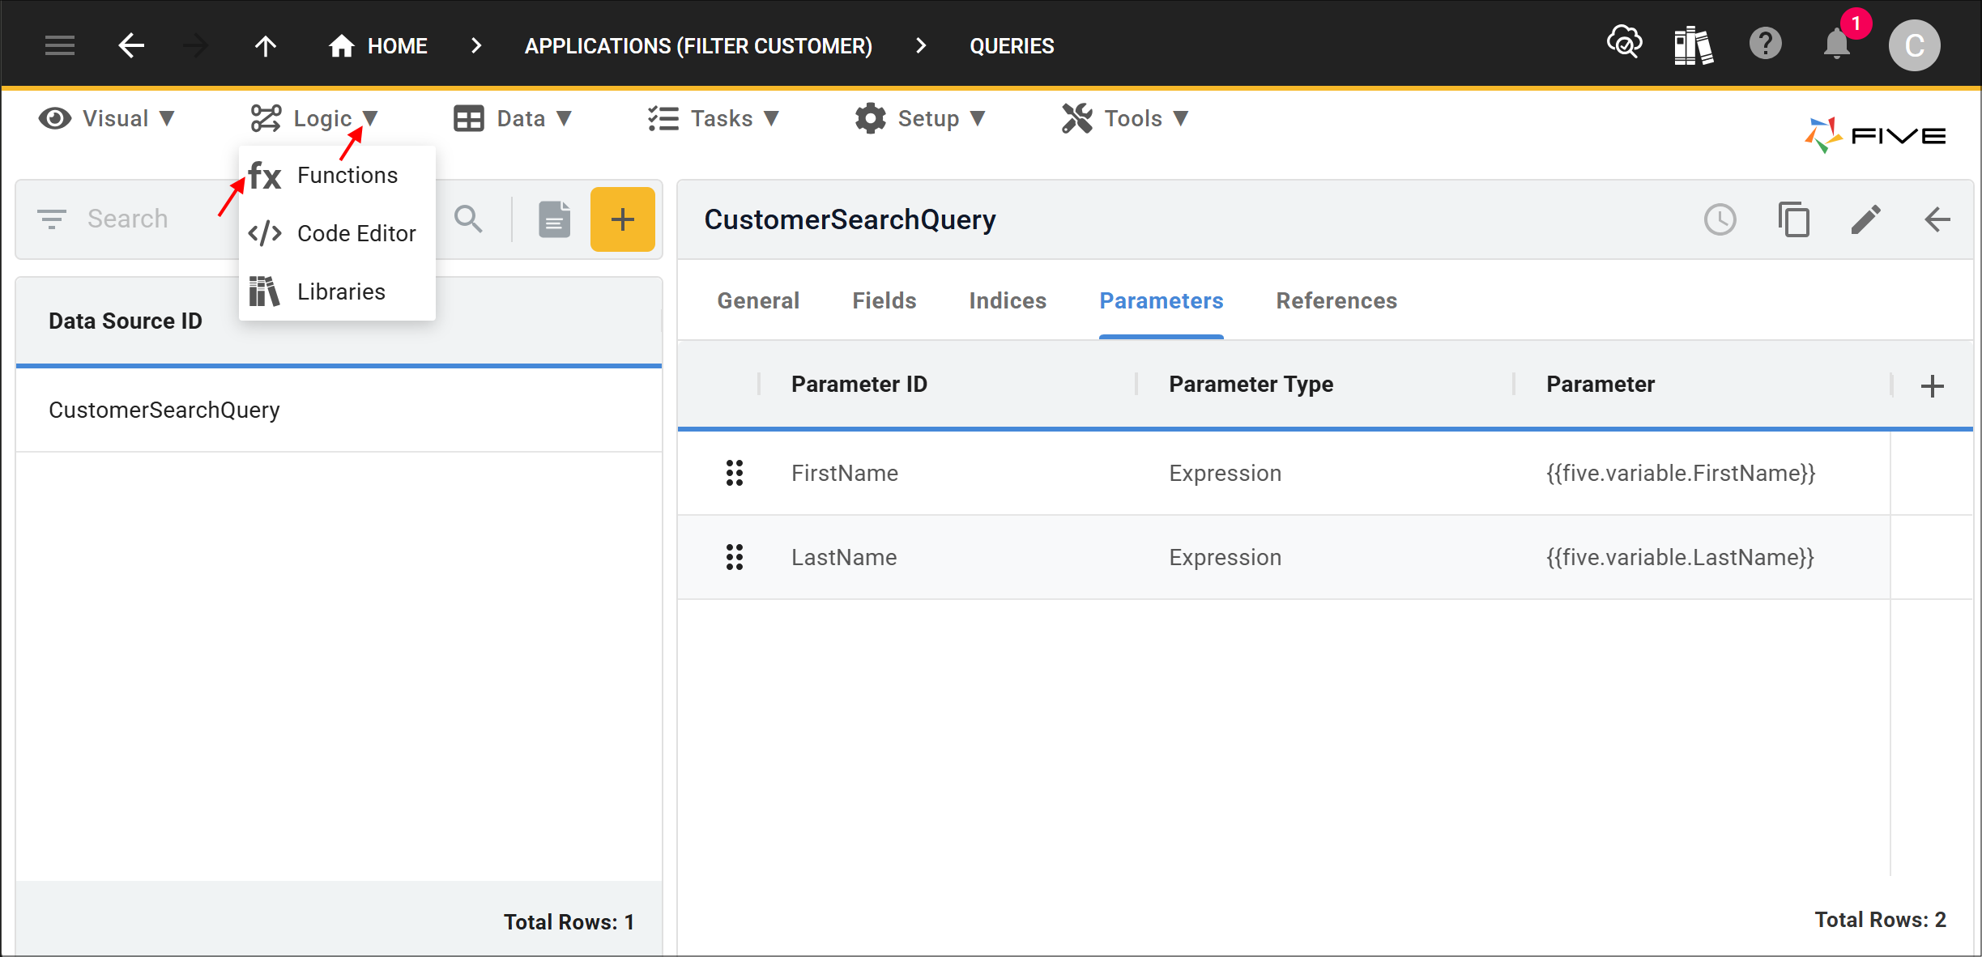Add a new parameter with the plus icon

click(1932, 385)
